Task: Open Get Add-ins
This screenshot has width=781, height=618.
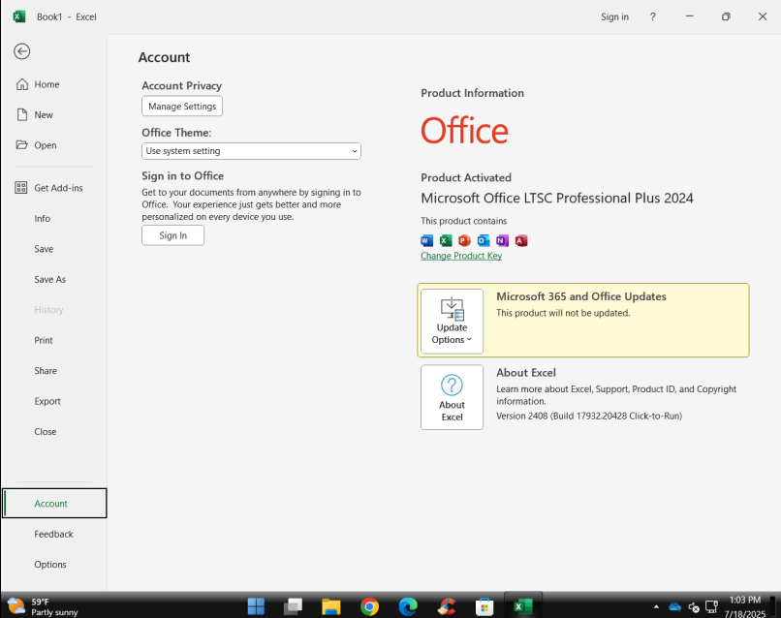Action: pyautogui.click(x=58, y=188)
